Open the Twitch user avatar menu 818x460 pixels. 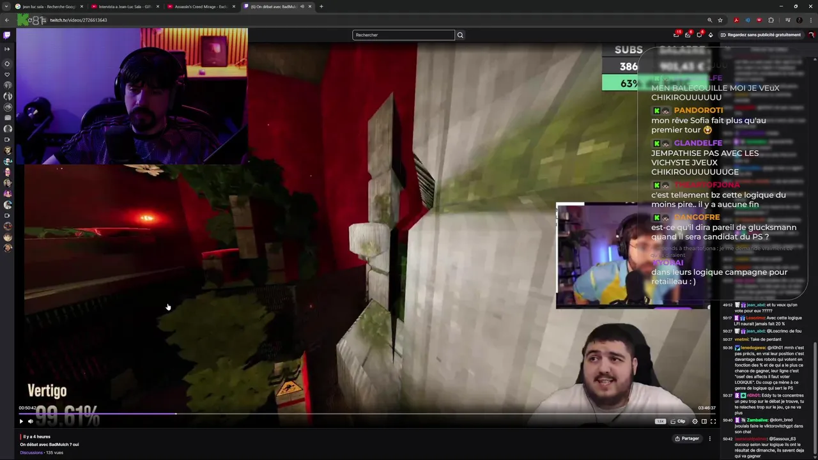pos(811,35)
